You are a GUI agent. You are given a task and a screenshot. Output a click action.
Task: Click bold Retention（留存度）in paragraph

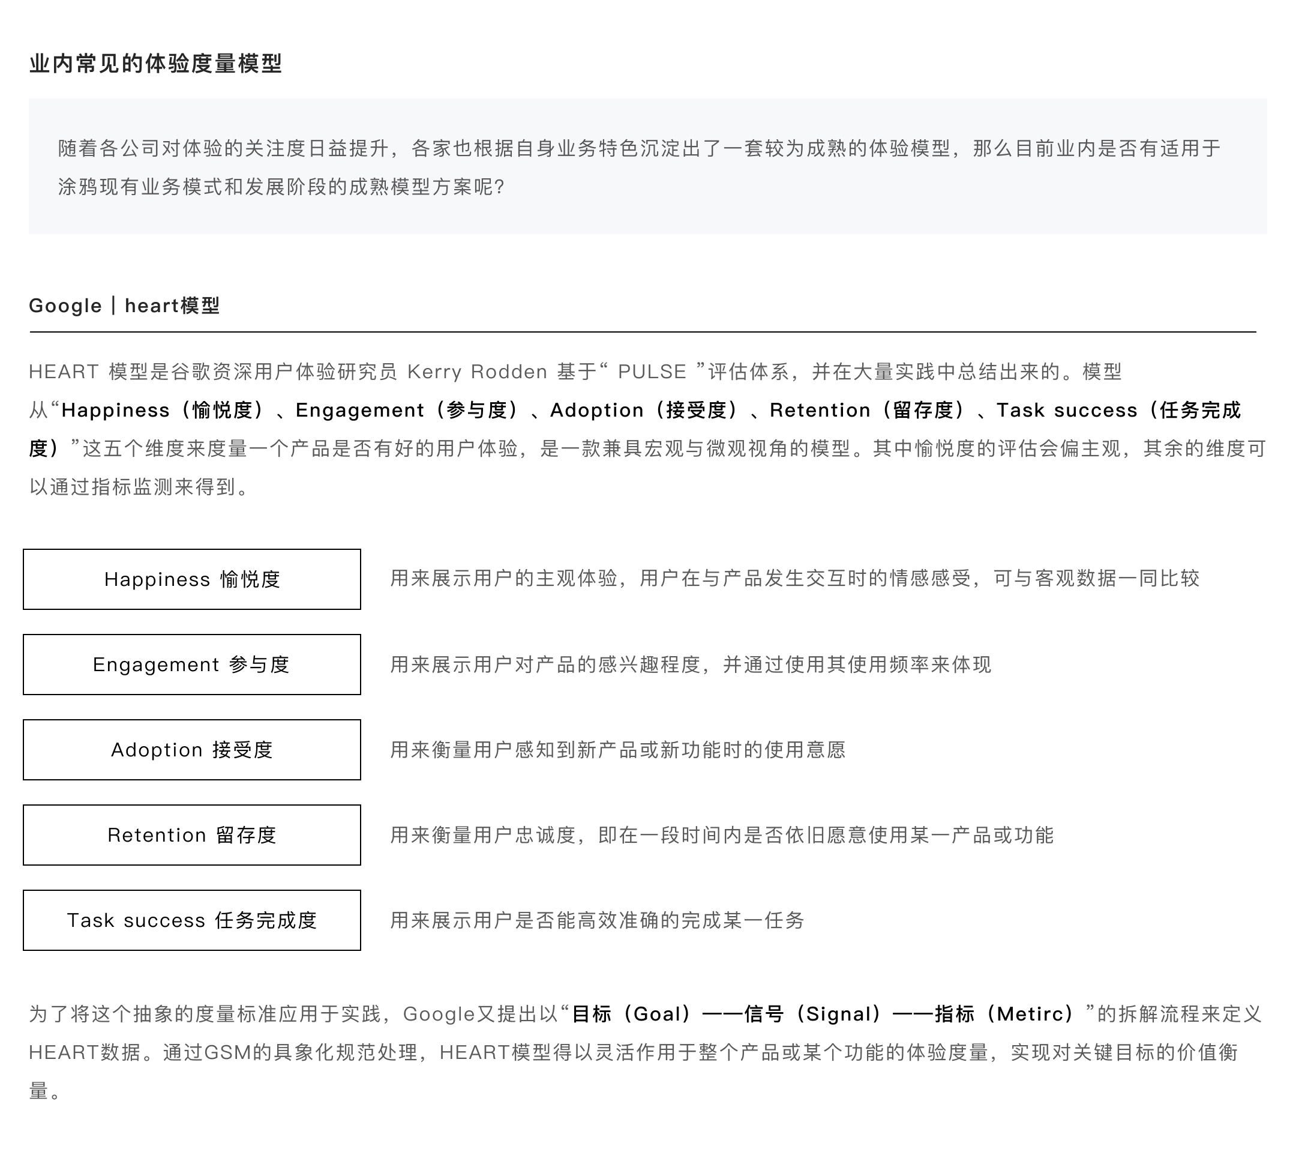pos(867,411)
